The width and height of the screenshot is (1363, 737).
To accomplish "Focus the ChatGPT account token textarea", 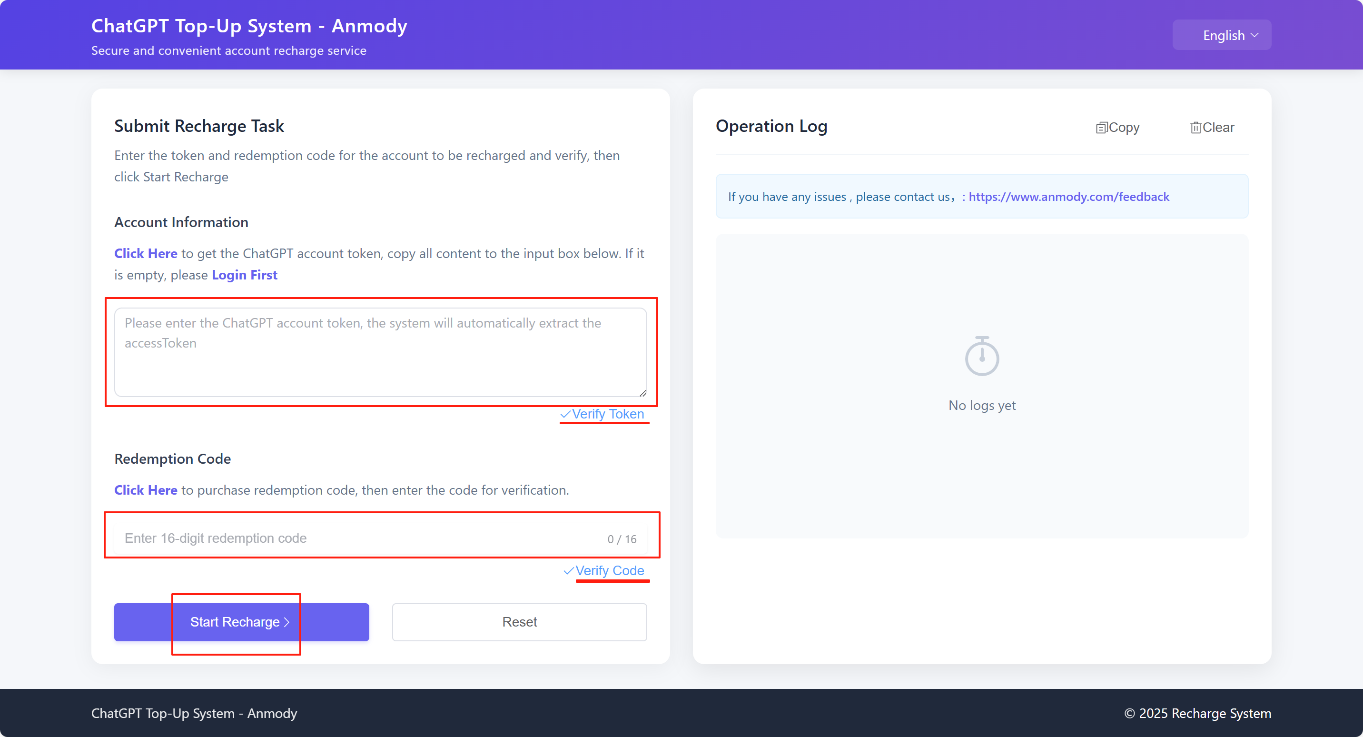I will (x=380, y=352).
